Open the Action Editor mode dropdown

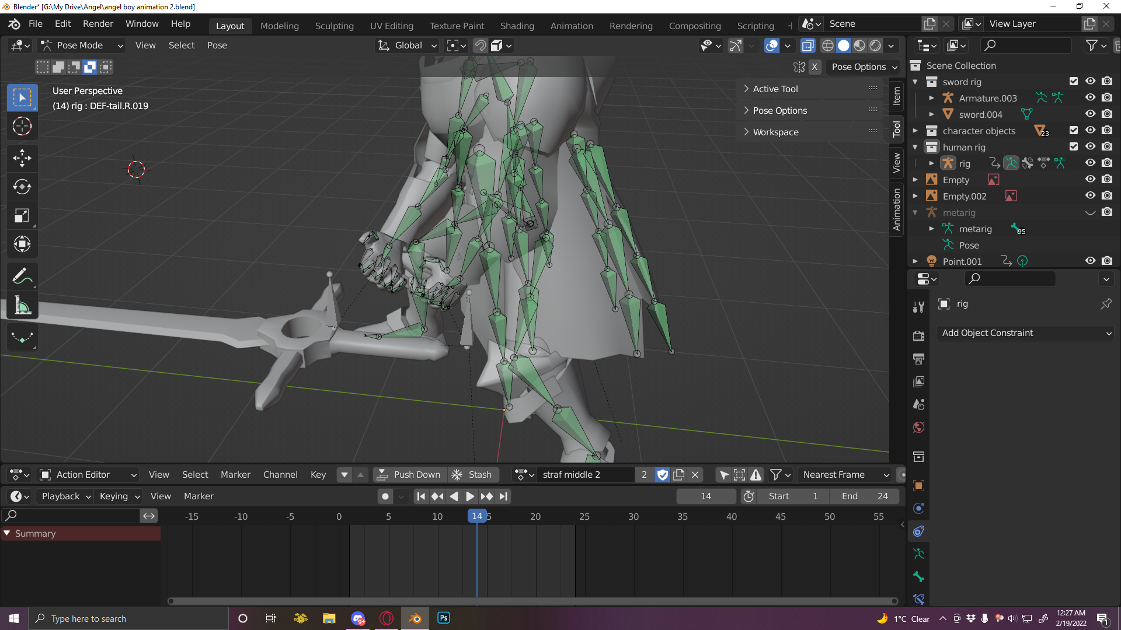(x=88, y=475)
